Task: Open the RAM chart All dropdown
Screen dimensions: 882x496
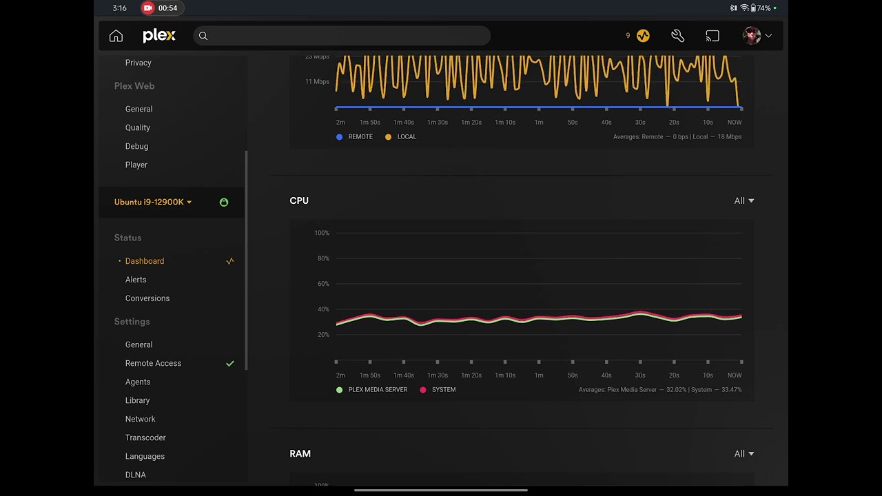Action: pyautogui.click(x=743, y=453)
